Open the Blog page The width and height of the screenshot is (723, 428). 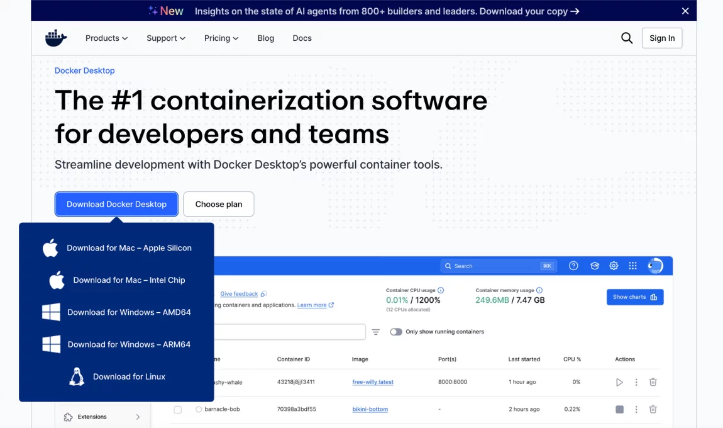265,38
